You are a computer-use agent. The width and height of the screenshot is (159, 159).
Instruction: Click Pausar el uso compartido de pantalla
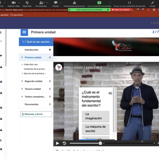(129, 3)
